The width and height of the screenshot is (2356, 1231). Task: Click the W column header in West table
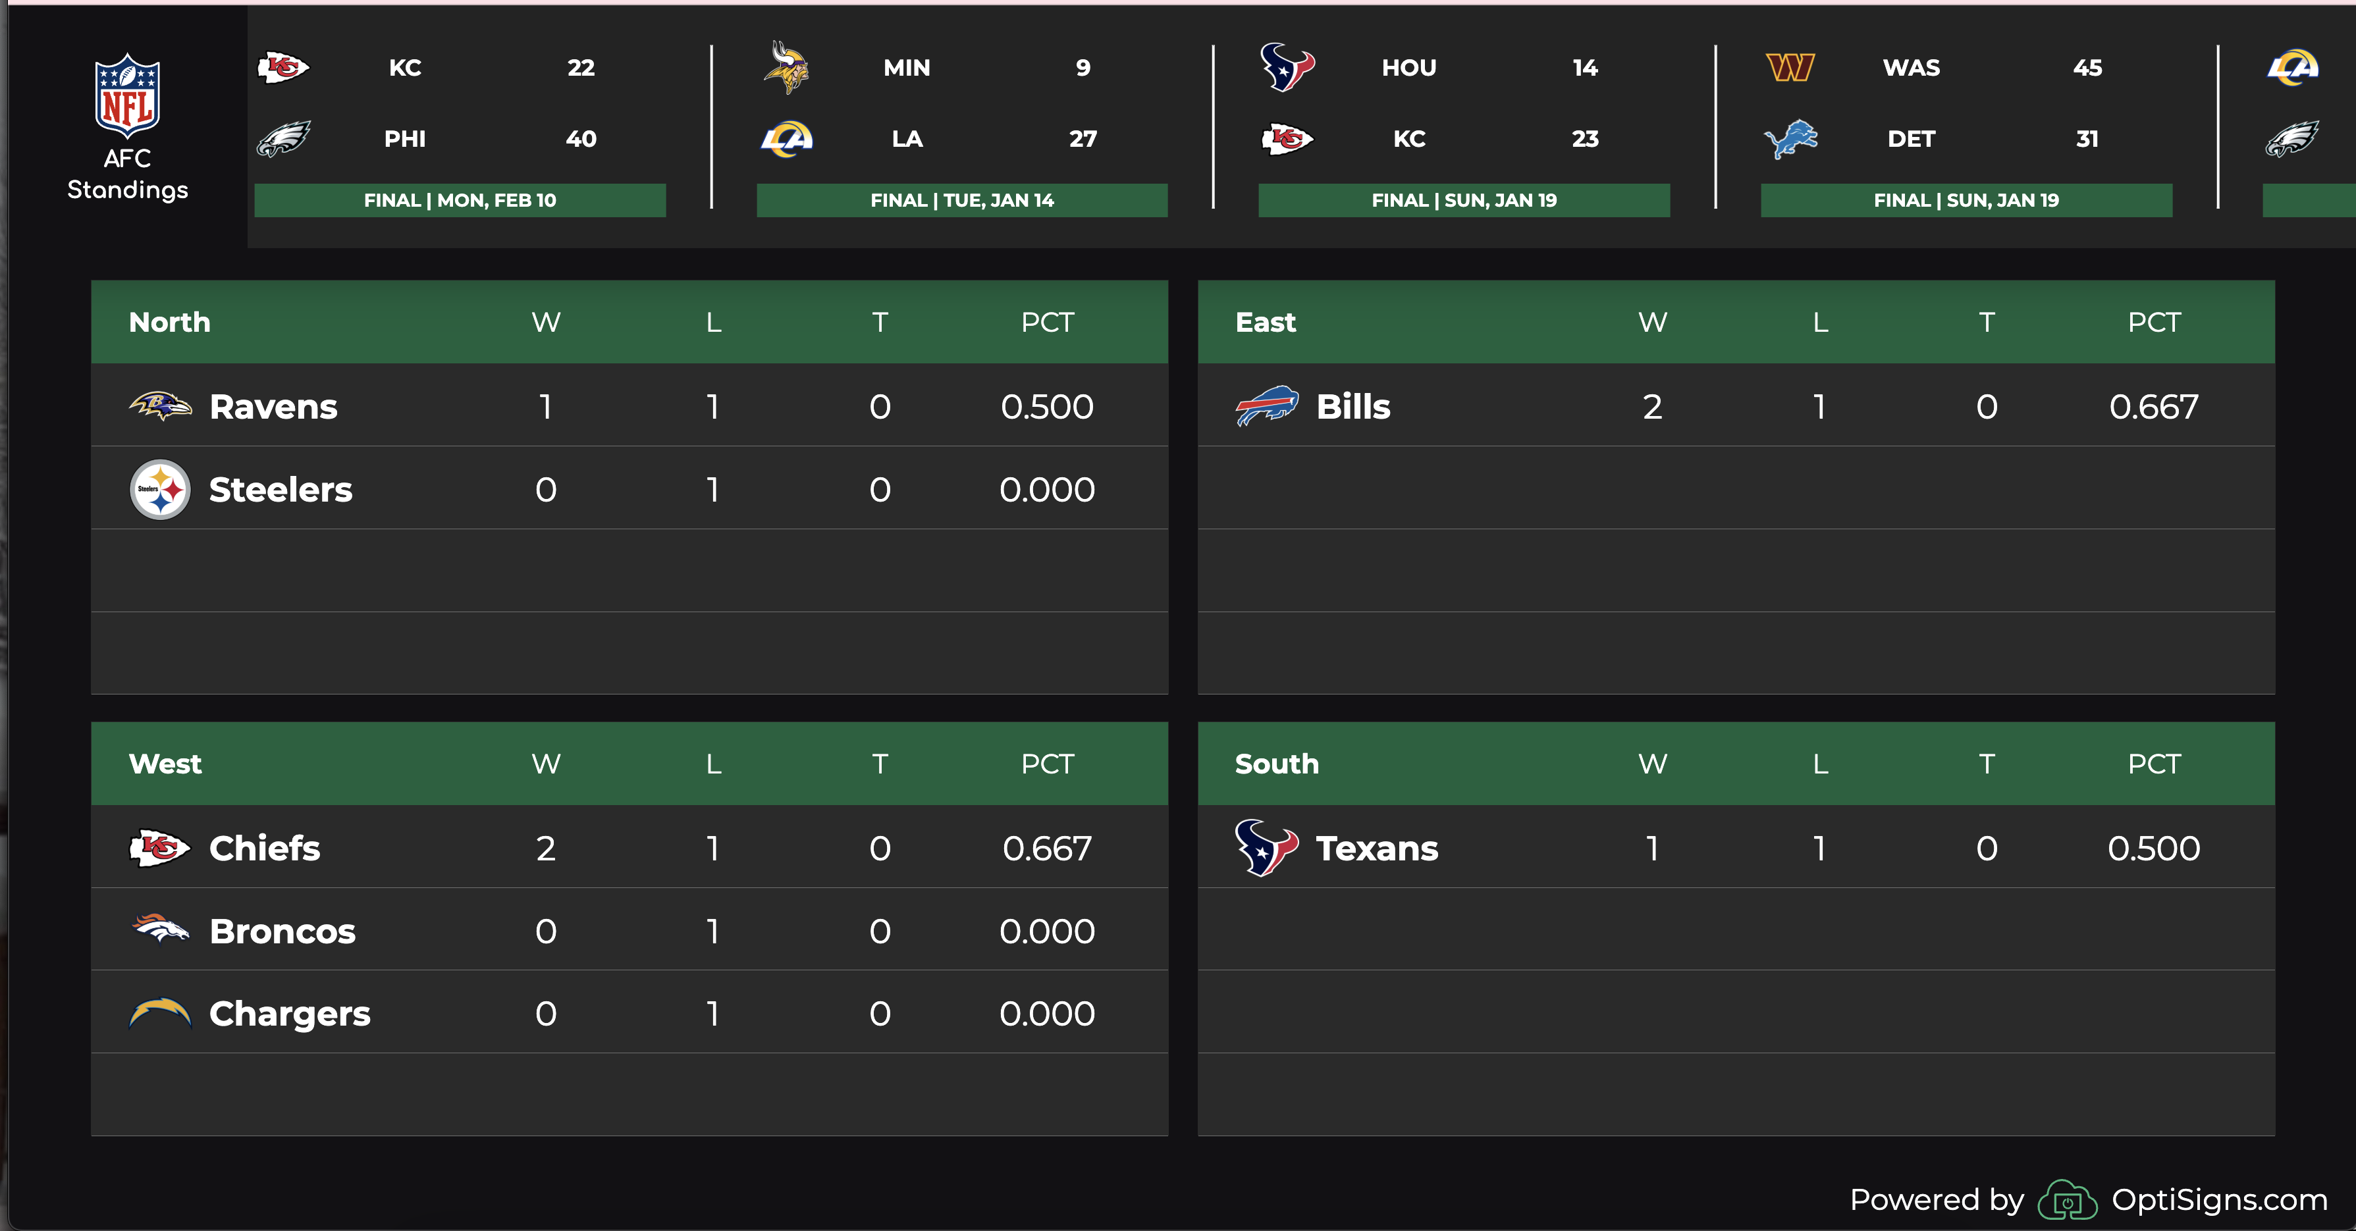click(x=546, y=764)
